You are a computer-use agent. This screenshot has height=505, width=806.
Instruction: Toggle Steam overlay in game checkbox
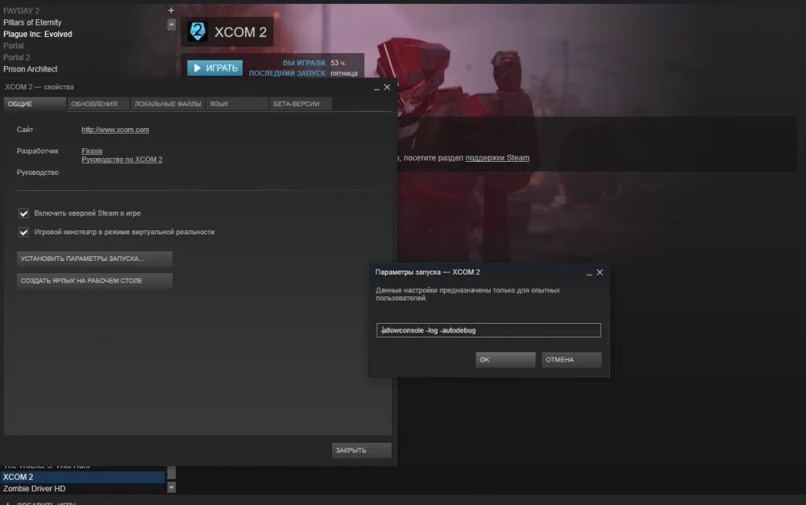pyautogui.click(x=23, y=213)
